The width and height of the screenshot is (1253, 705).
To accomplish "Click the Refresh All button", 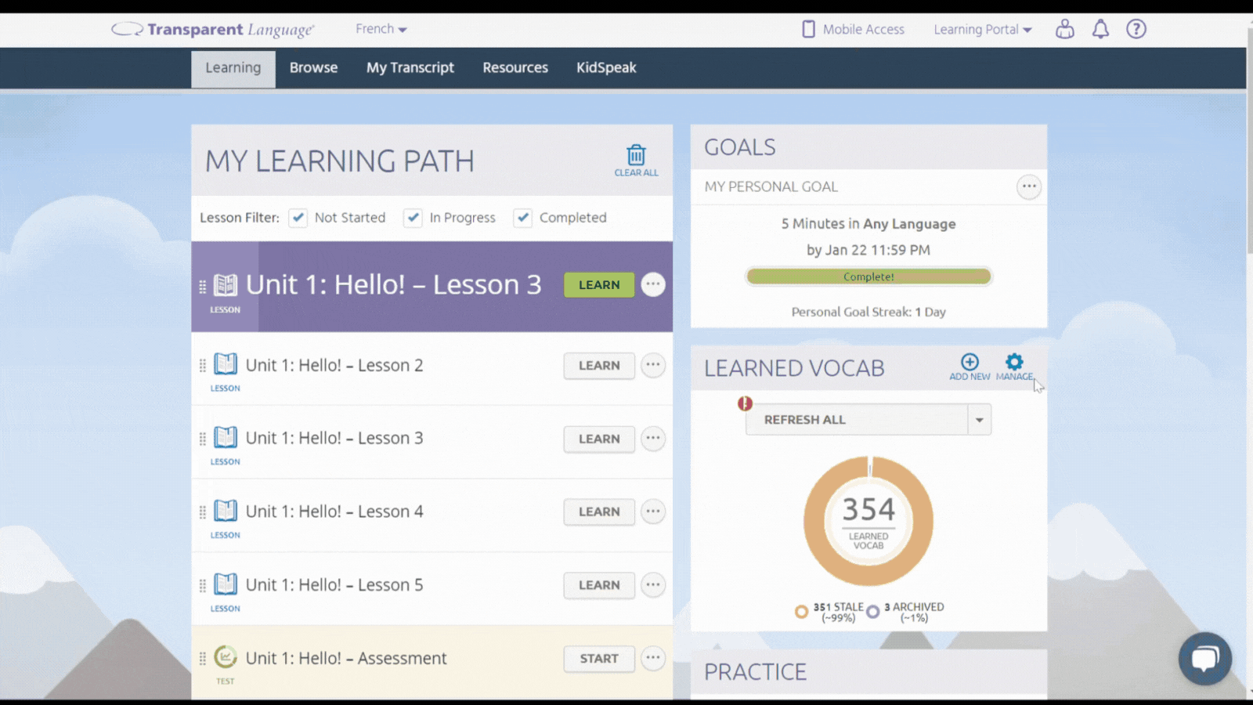I will (857, 420).
